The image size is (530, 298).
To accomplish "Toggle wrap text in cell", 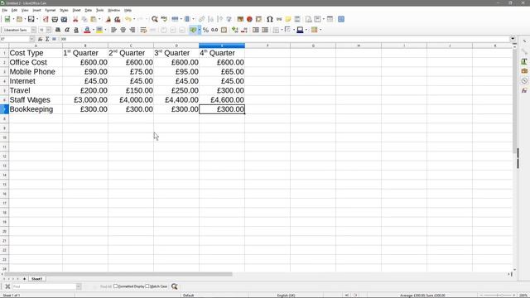I will click(143, 30).
